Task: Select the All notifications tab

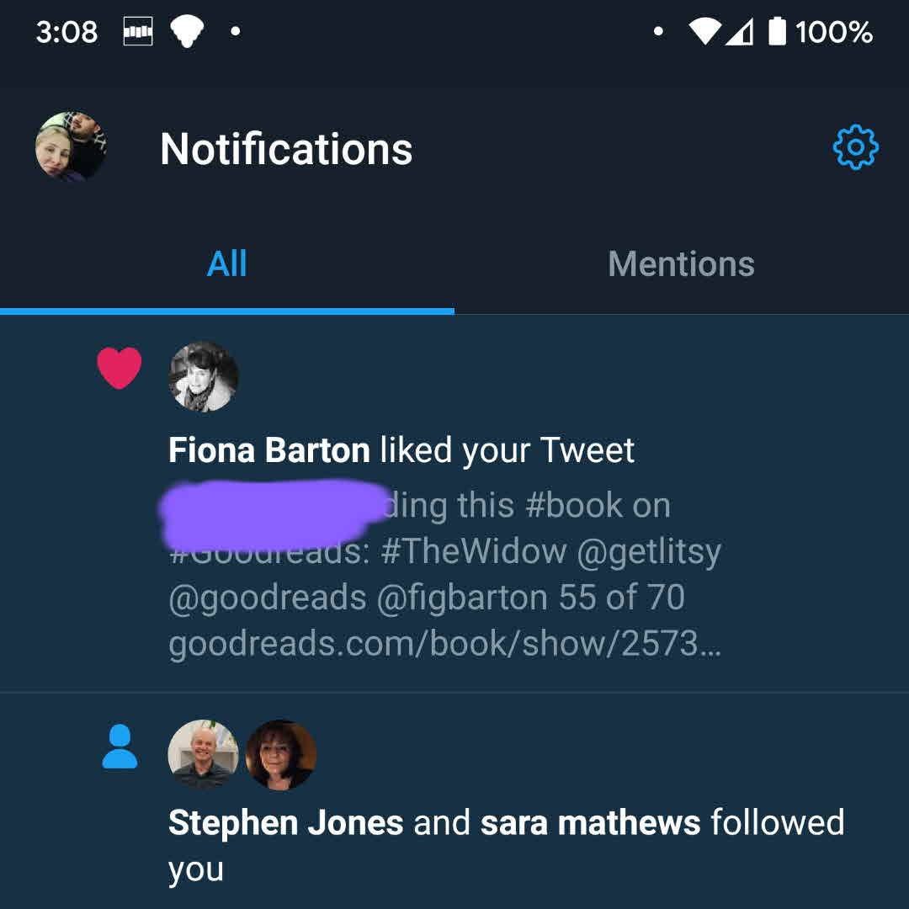Action: [x=226, y=264]
